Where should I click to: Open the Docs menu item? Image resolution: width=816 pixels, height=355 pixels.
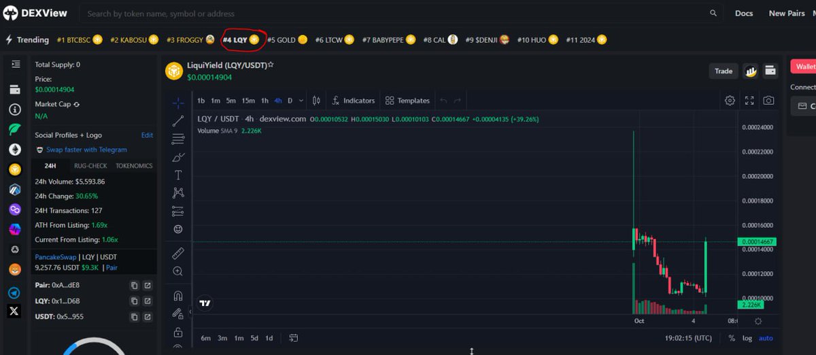[744, 13]
